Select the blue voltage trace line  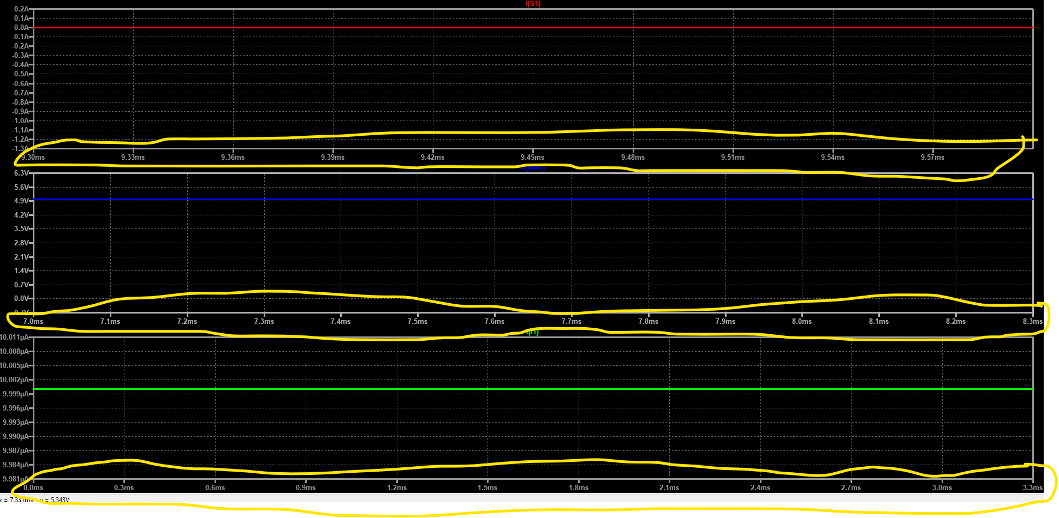(533, 200)
